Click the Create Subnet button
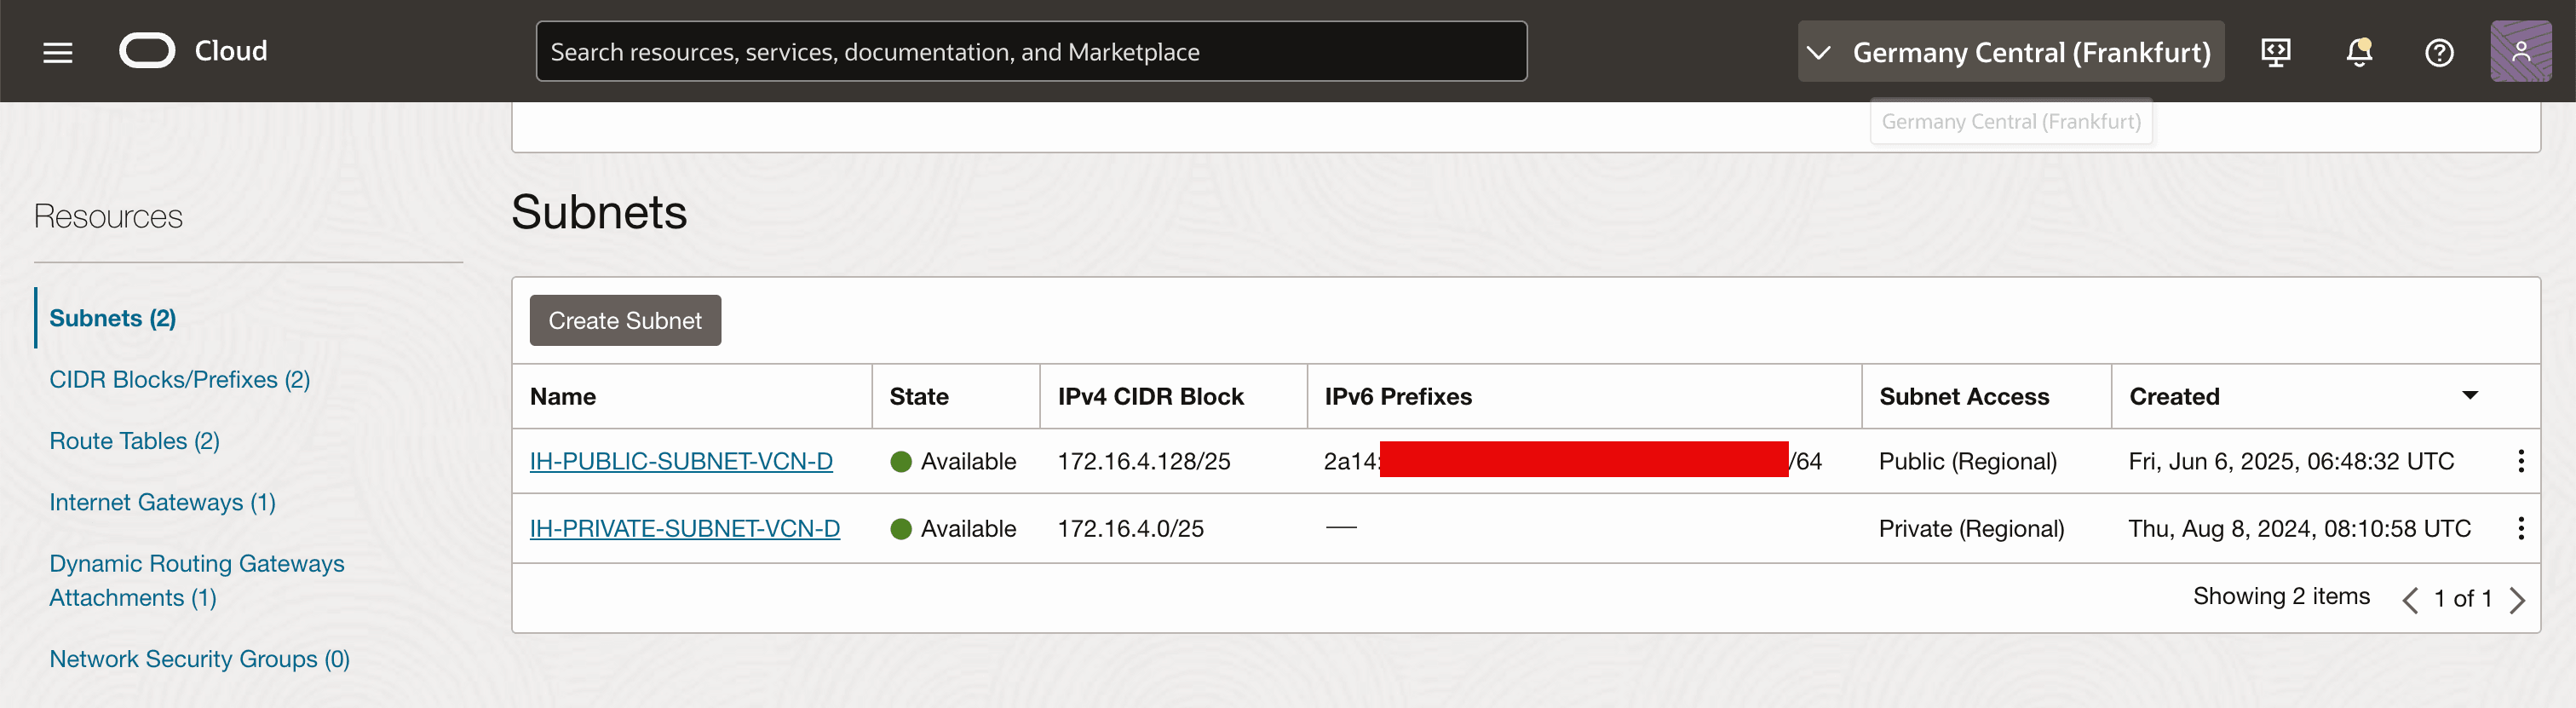The image size is (2576, 708). click(625, 320)
